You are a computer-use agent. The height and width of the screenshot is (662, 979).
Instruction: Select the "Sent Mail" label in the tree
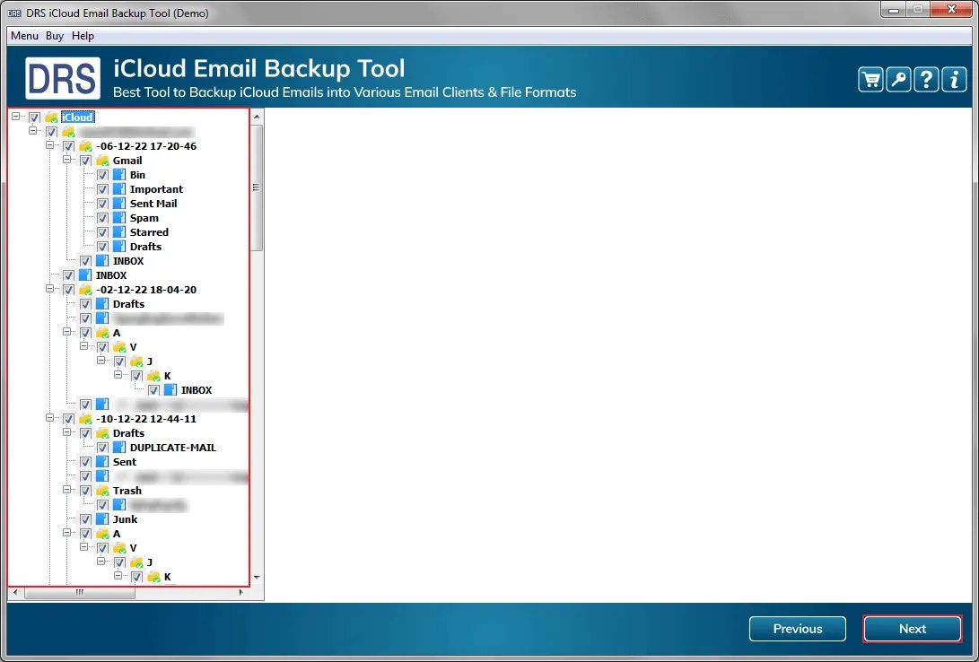pyautogui.click(x=153, y=204)
